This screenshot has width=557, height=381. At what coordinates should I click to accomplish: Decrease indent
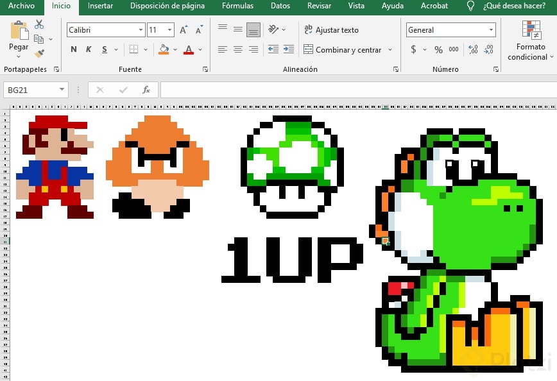[273, 49]
